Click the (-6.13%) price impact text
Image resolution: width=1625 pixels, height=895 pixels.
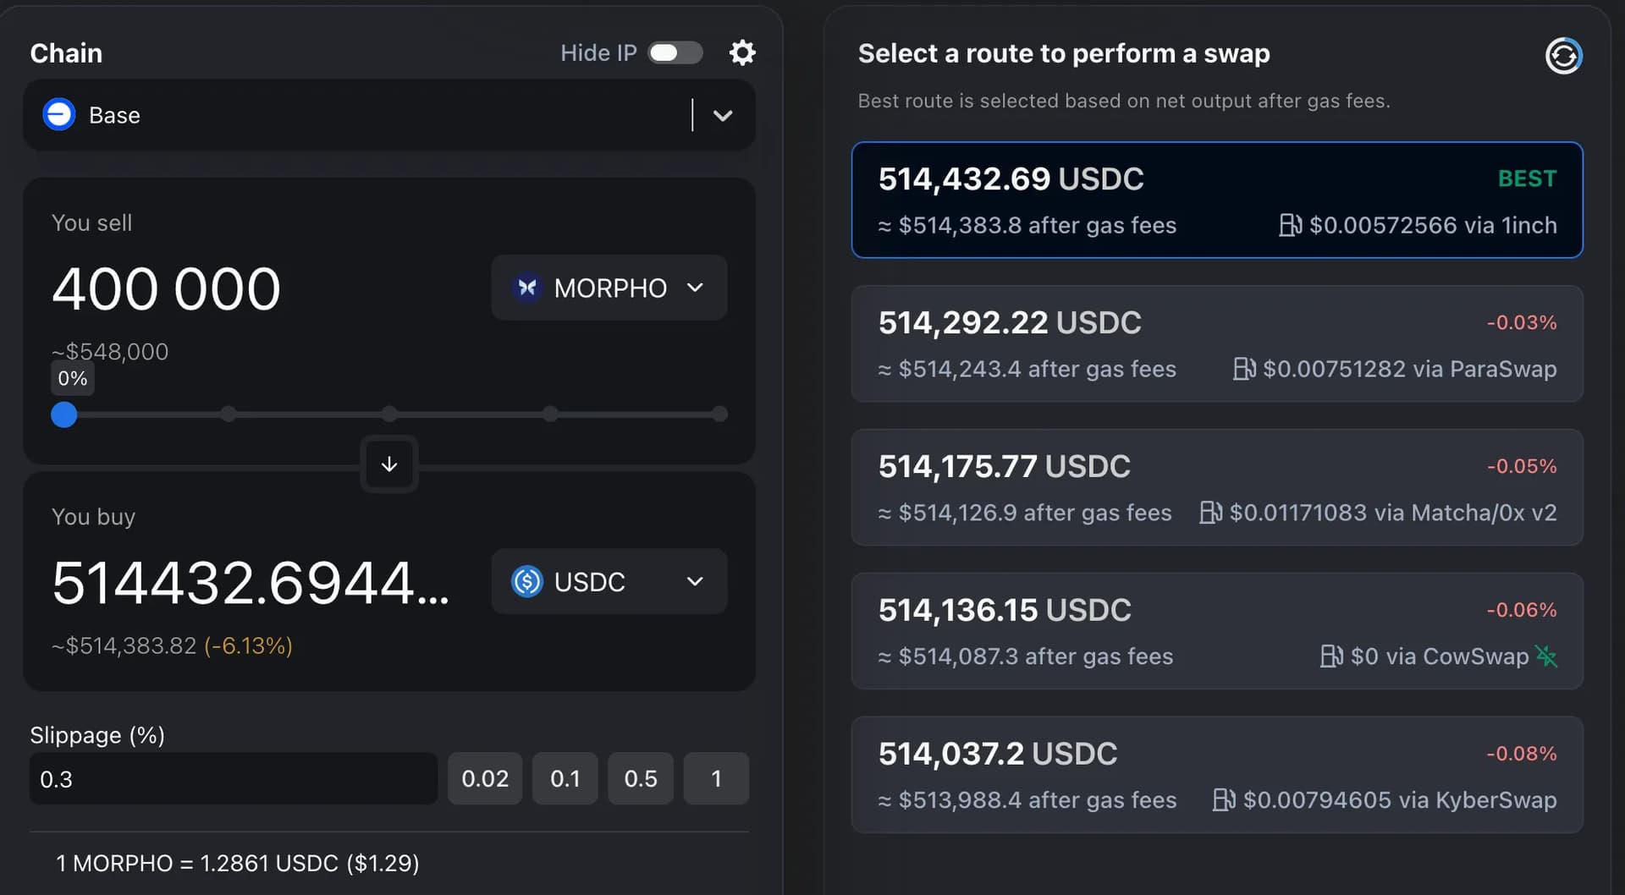click(248, 645)
